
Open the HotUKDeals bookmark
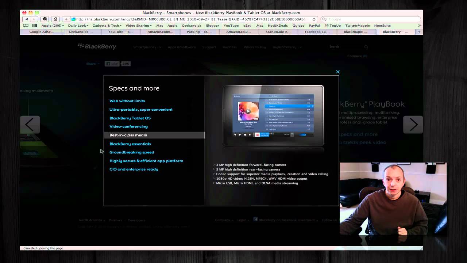(x=278, y=26)
